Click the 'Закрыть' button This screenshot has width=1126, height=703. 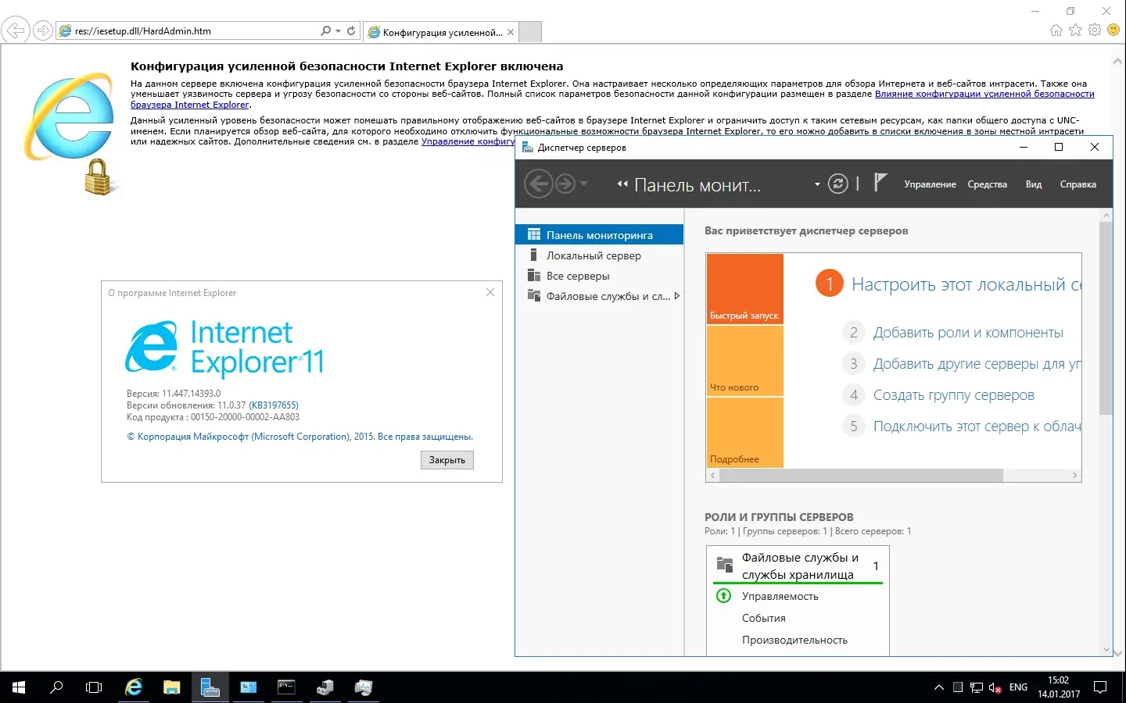coord(447,460)
